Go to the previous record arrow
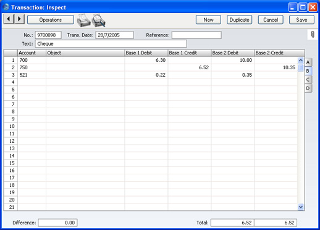 [9, 19]
